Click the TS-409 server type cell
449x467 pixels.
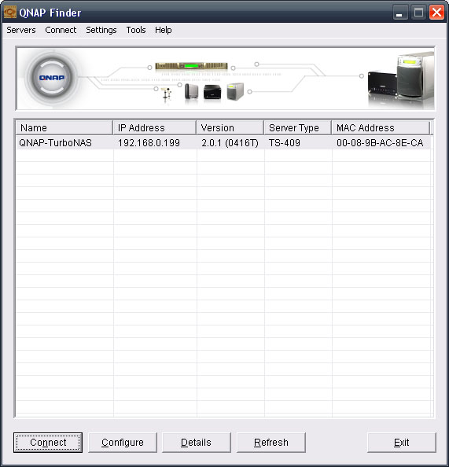coord(284,143)
